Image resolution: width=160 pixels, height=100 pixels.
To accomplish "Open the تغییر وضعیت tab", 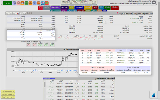I will [x=79, y=8].
